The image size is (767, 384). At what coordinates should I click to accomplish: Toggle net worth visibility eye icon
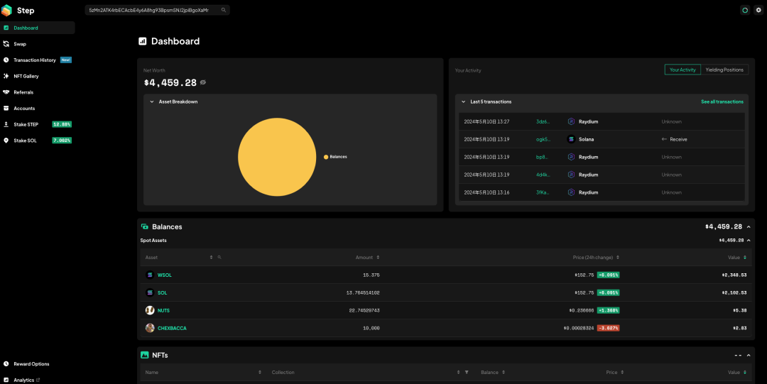(x=203, y=83)
